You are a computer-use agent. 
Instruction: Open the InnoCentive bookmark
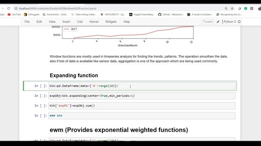(55, 15)
